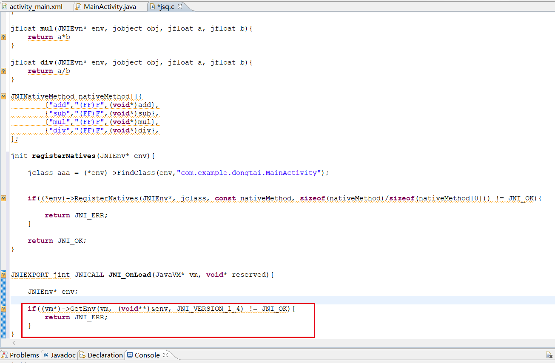
Task: Click 'RegisterNatives' call inside the if condition
Action: [x=106, y=198]
